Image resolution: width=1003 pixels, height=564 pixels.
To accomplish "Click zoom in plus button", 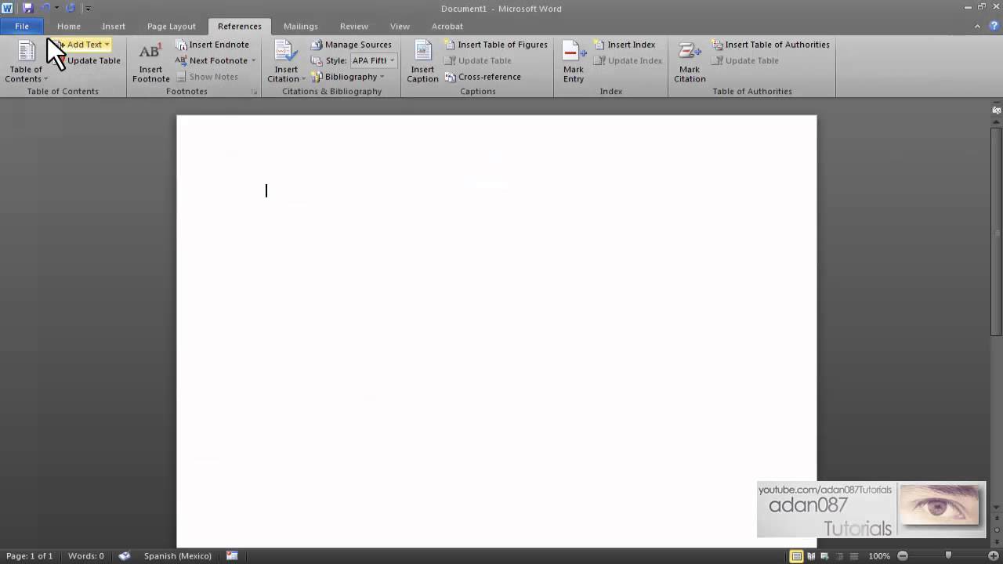I will [994, 556].
